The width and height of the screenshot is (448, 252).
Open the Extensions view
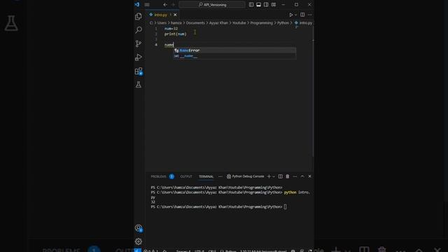139,71
